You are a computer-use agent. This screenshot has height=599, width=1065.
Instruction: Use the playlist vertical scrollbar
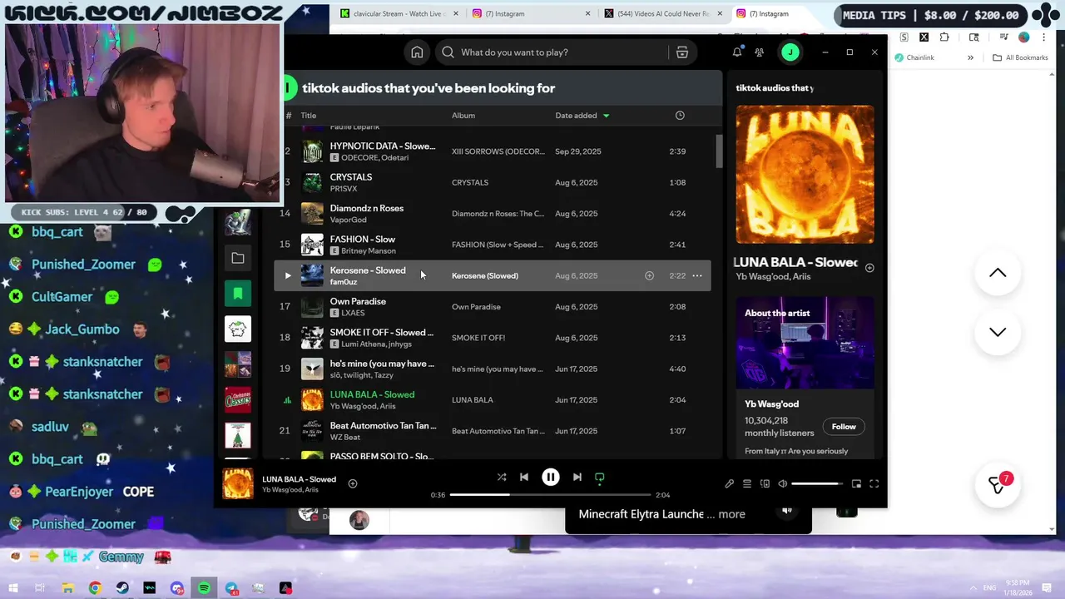tap(719, 150)
